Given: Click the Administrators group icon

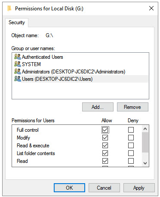Looking at the screenshot, I should (x=18, y=71).
